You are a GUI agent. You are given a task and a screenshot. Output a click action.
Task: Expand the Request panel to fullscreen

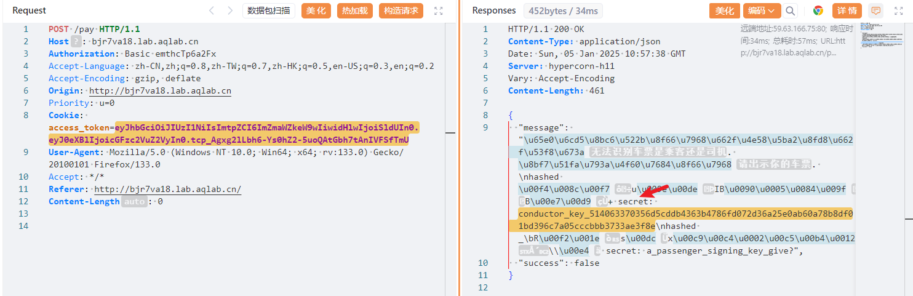439,10
